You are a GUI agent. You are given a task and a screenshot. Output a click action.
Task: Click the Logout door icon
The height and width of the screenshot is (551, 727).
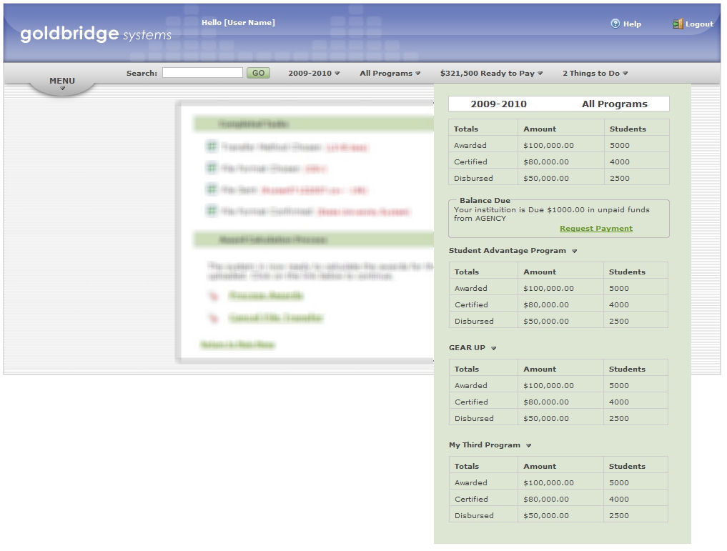pyautogui.click(x=678, y=24)
